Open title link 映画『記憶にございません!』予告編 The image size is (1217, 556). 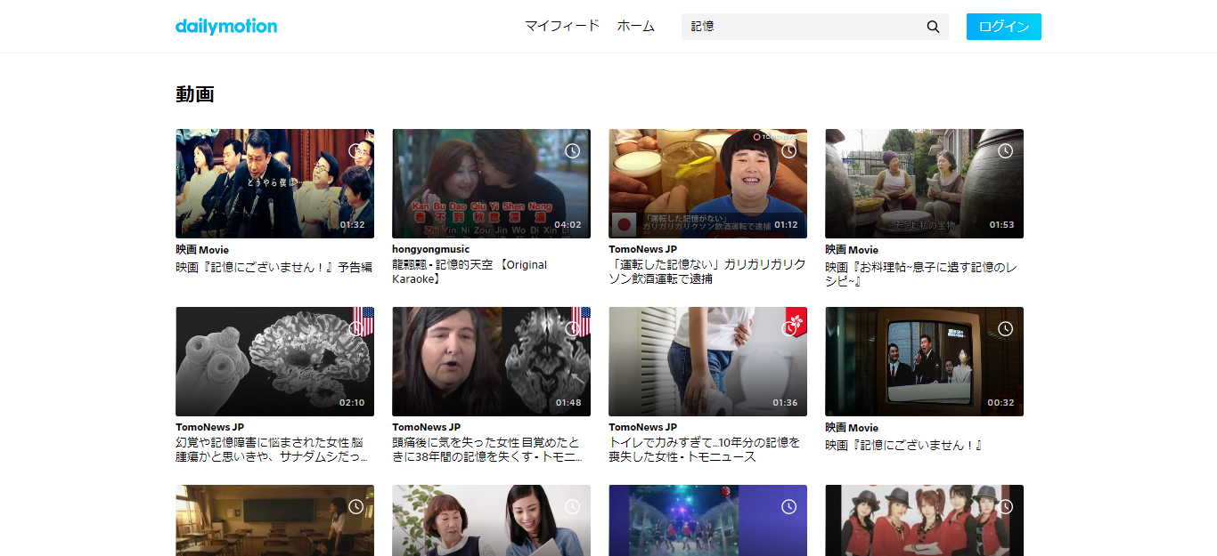pos(274,267)
